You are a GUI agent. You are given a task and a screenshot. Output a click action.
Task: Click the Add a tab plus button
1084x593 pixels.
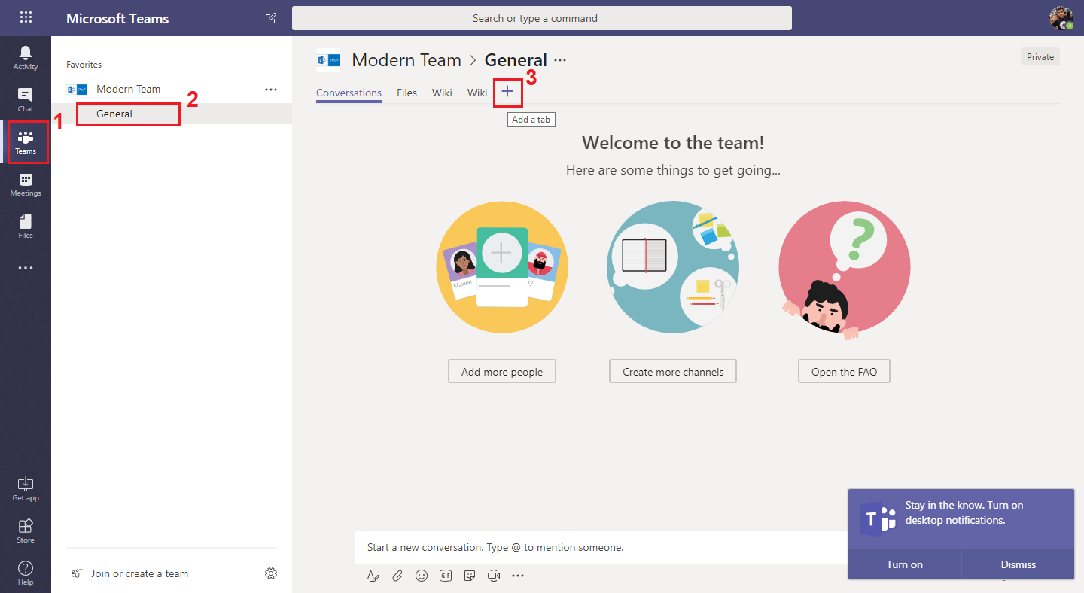click(x=507, y=92)
